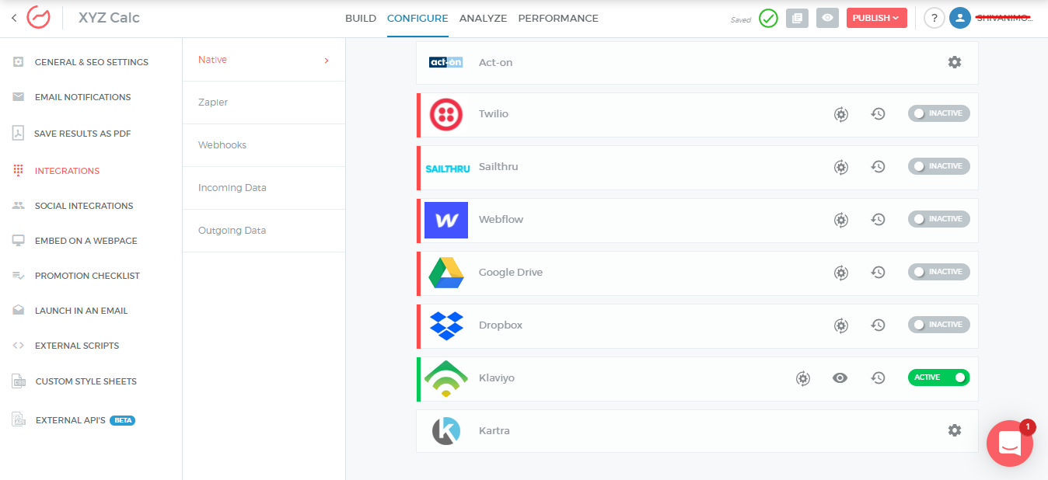Click the green saved checkmark icon

click(768, 18)
